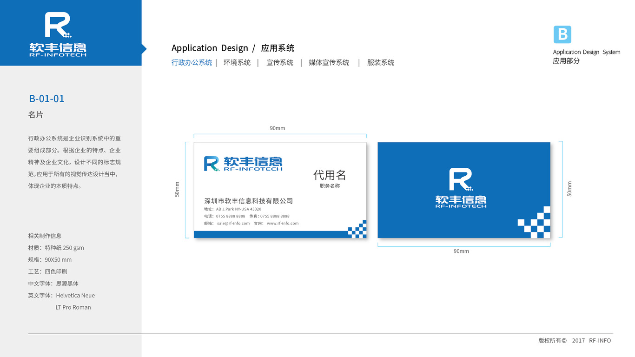The width and height of the screenshot is (635, 357).
Task: Click the 软丰信息 wordmark on blue card back
Action: coord(461,201)
